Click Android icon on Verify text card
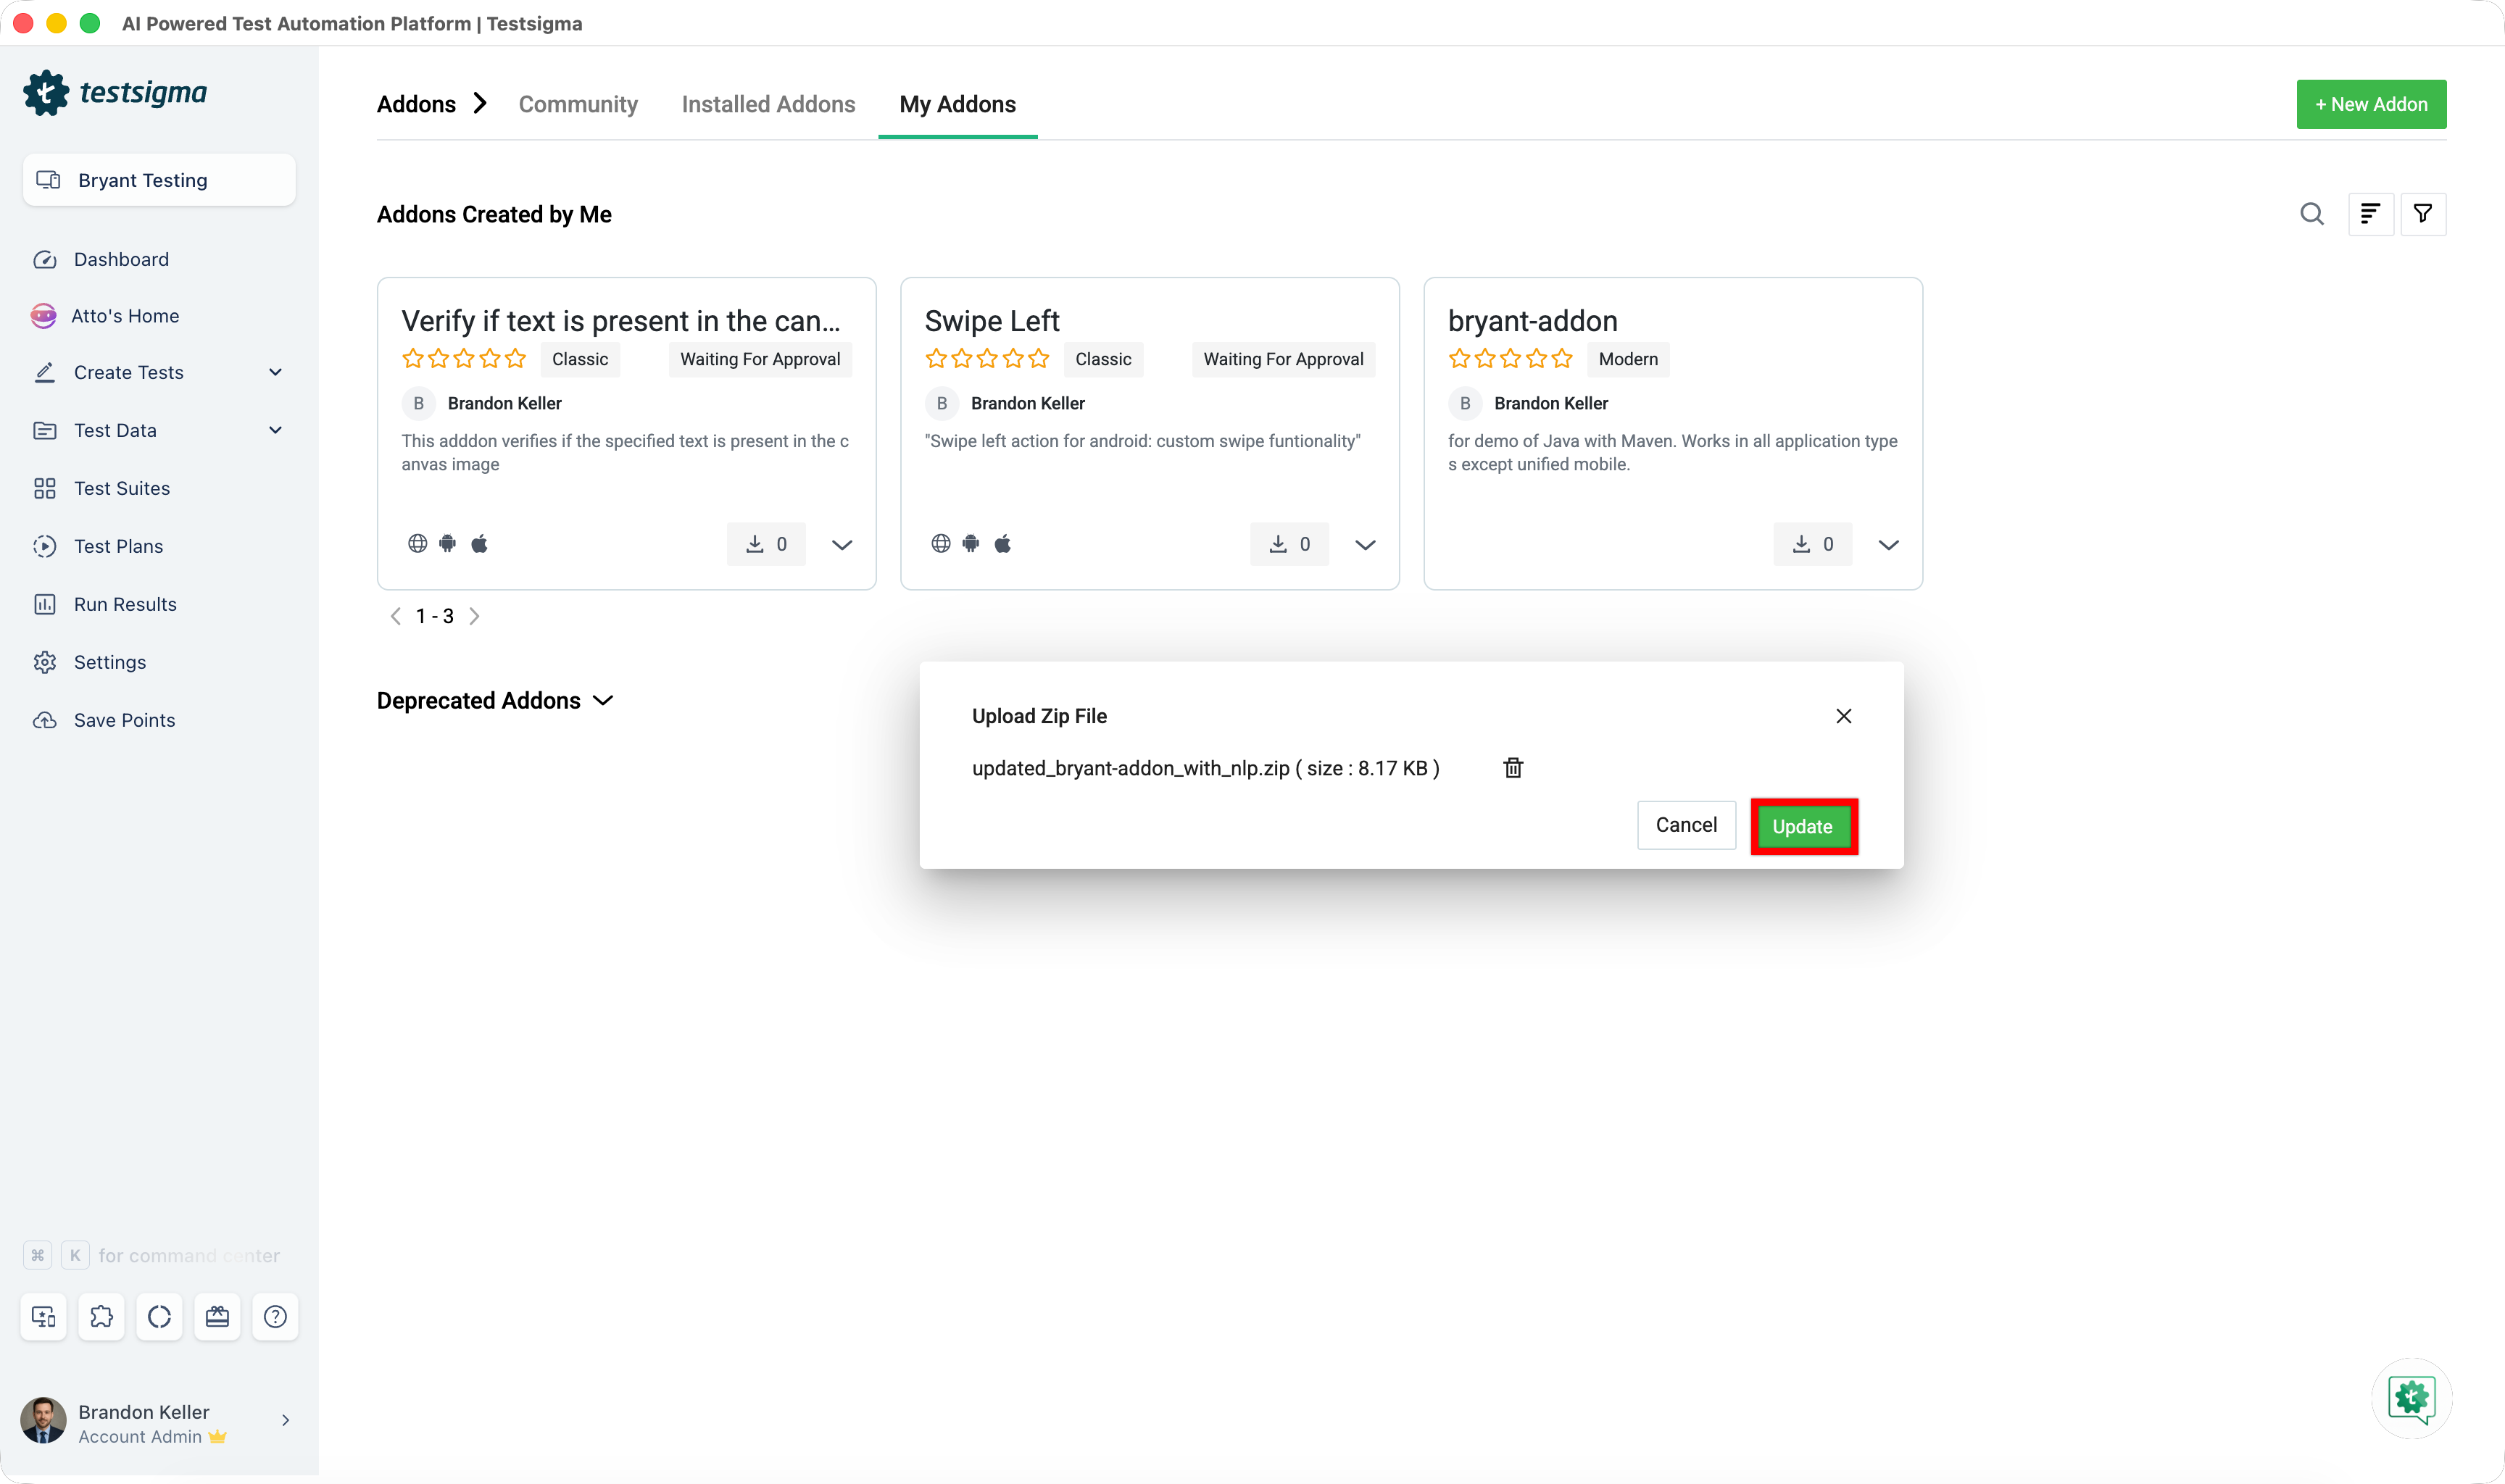The width and height of the screenshot is (2505, 1484). 448,544
